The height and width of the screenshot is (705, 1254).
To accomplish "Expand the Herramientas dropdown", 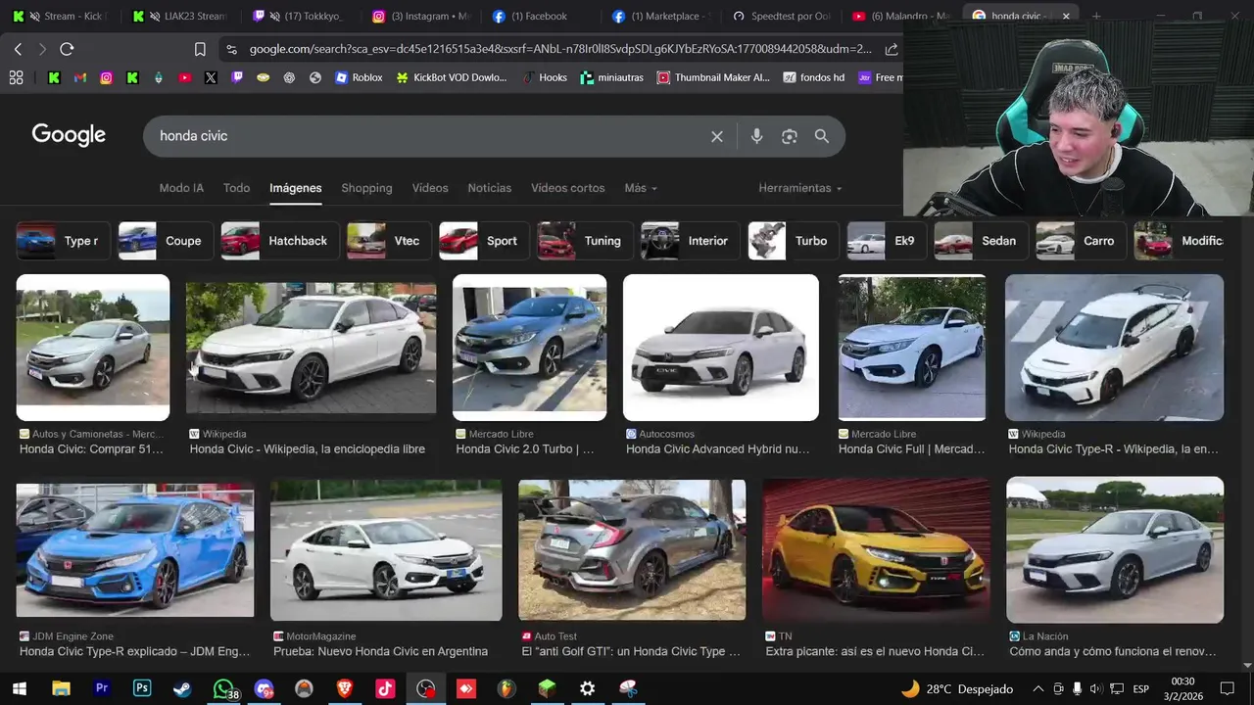I will tap(800, 188).
